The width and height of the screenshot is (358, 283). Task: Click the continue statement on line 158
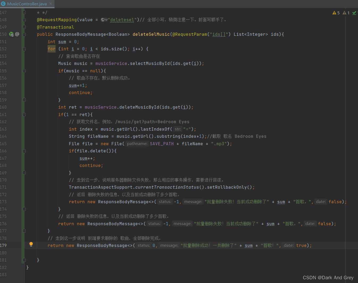81,92
